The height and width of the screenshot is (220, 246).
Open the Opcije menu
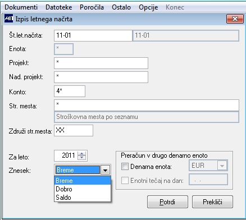148,7
